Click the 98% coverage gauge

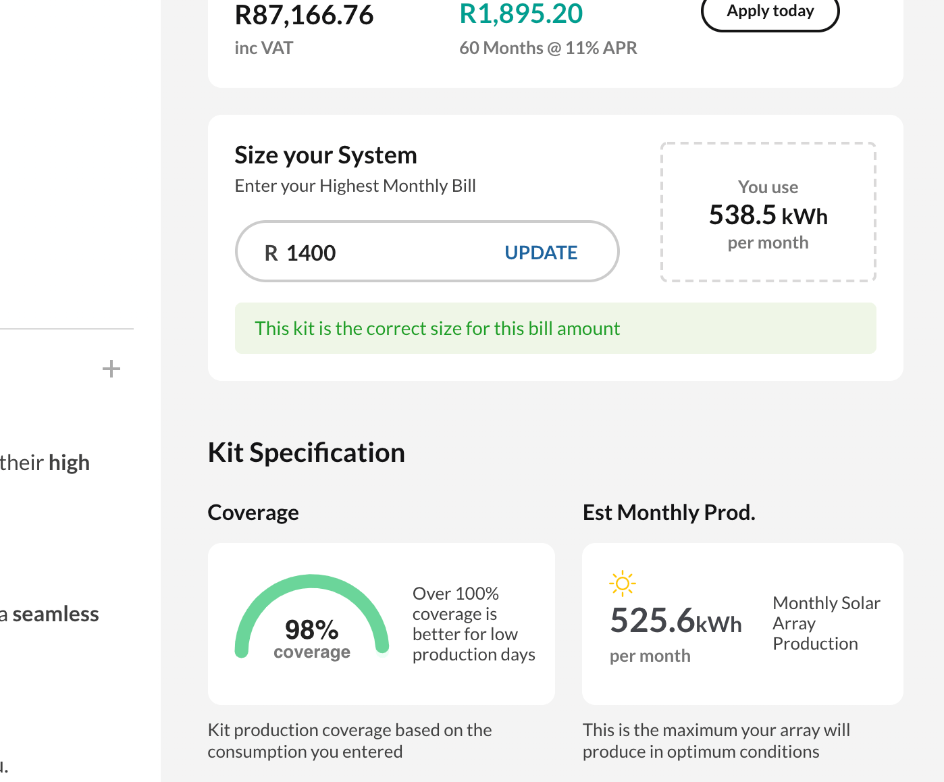click(312, 616)
